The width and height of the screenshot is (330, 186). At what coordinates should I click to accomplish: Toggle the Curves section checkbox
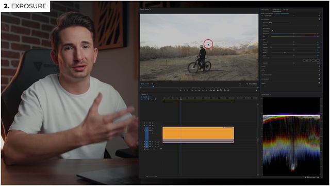click(x=319, y=71)
